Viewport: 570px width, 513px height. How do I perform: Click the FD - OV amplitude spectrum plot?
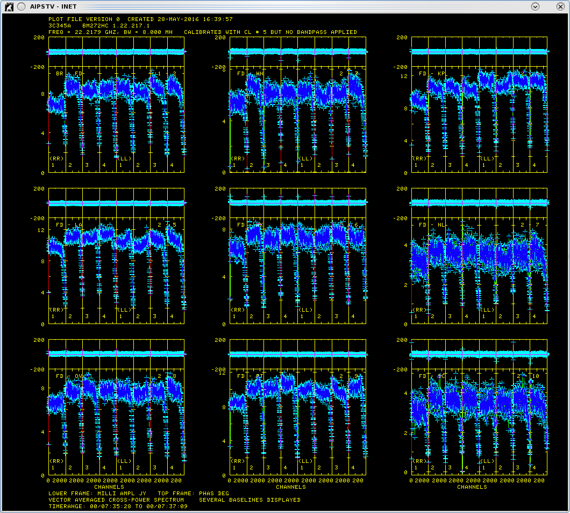pyautogui.click(x=116, y=422)
